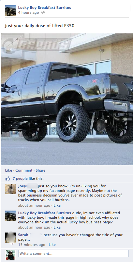Share the truck post
The image size is (133, 262).
tap(40, 170)
